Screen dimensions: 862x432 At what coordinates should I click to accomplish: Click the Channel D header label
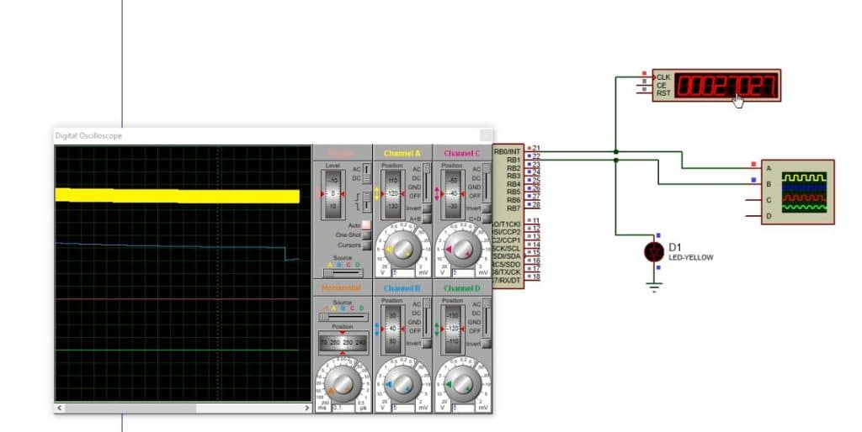462,288
